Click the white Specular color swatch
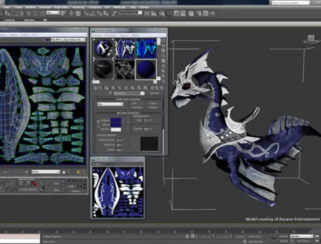Viewport: 321px width, 244px height. pyautogui.click(x=116, y=130)
